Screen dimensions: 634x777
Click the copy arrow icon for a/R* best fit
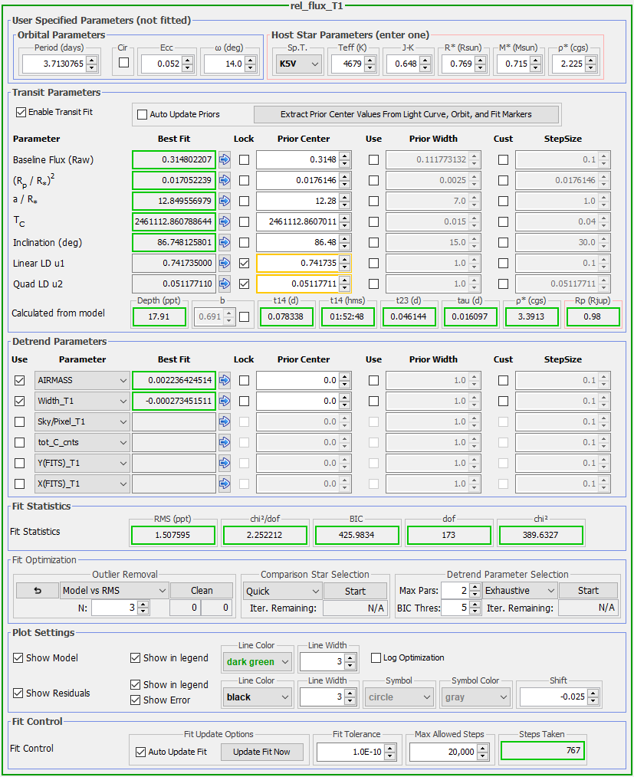[225, 201]
